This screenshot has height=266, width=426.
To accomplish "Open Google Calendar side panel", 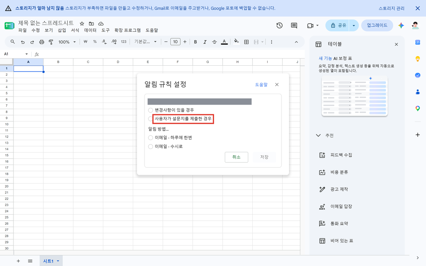I will click(x=418, y=42).
